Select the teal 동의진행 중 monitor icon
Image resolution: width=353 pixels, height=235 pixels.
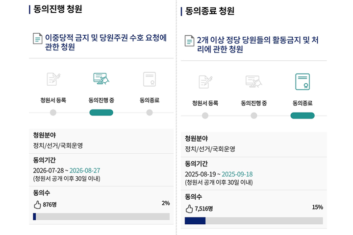[x=101, y=78]
